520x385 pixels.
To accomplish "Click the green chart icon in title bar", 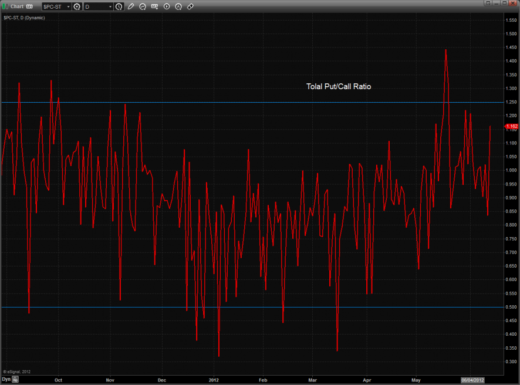I will [x=5, y=6].
